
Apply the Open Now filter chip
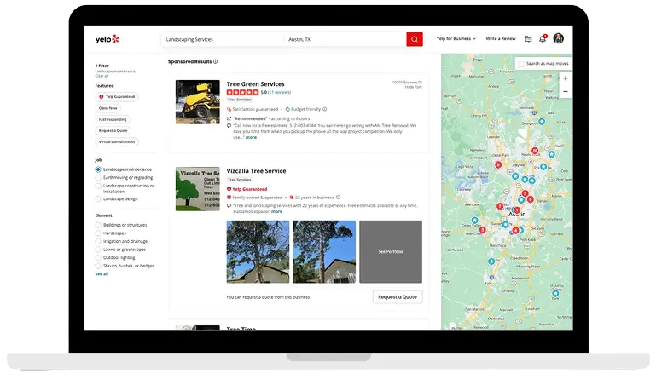point(108,108)
